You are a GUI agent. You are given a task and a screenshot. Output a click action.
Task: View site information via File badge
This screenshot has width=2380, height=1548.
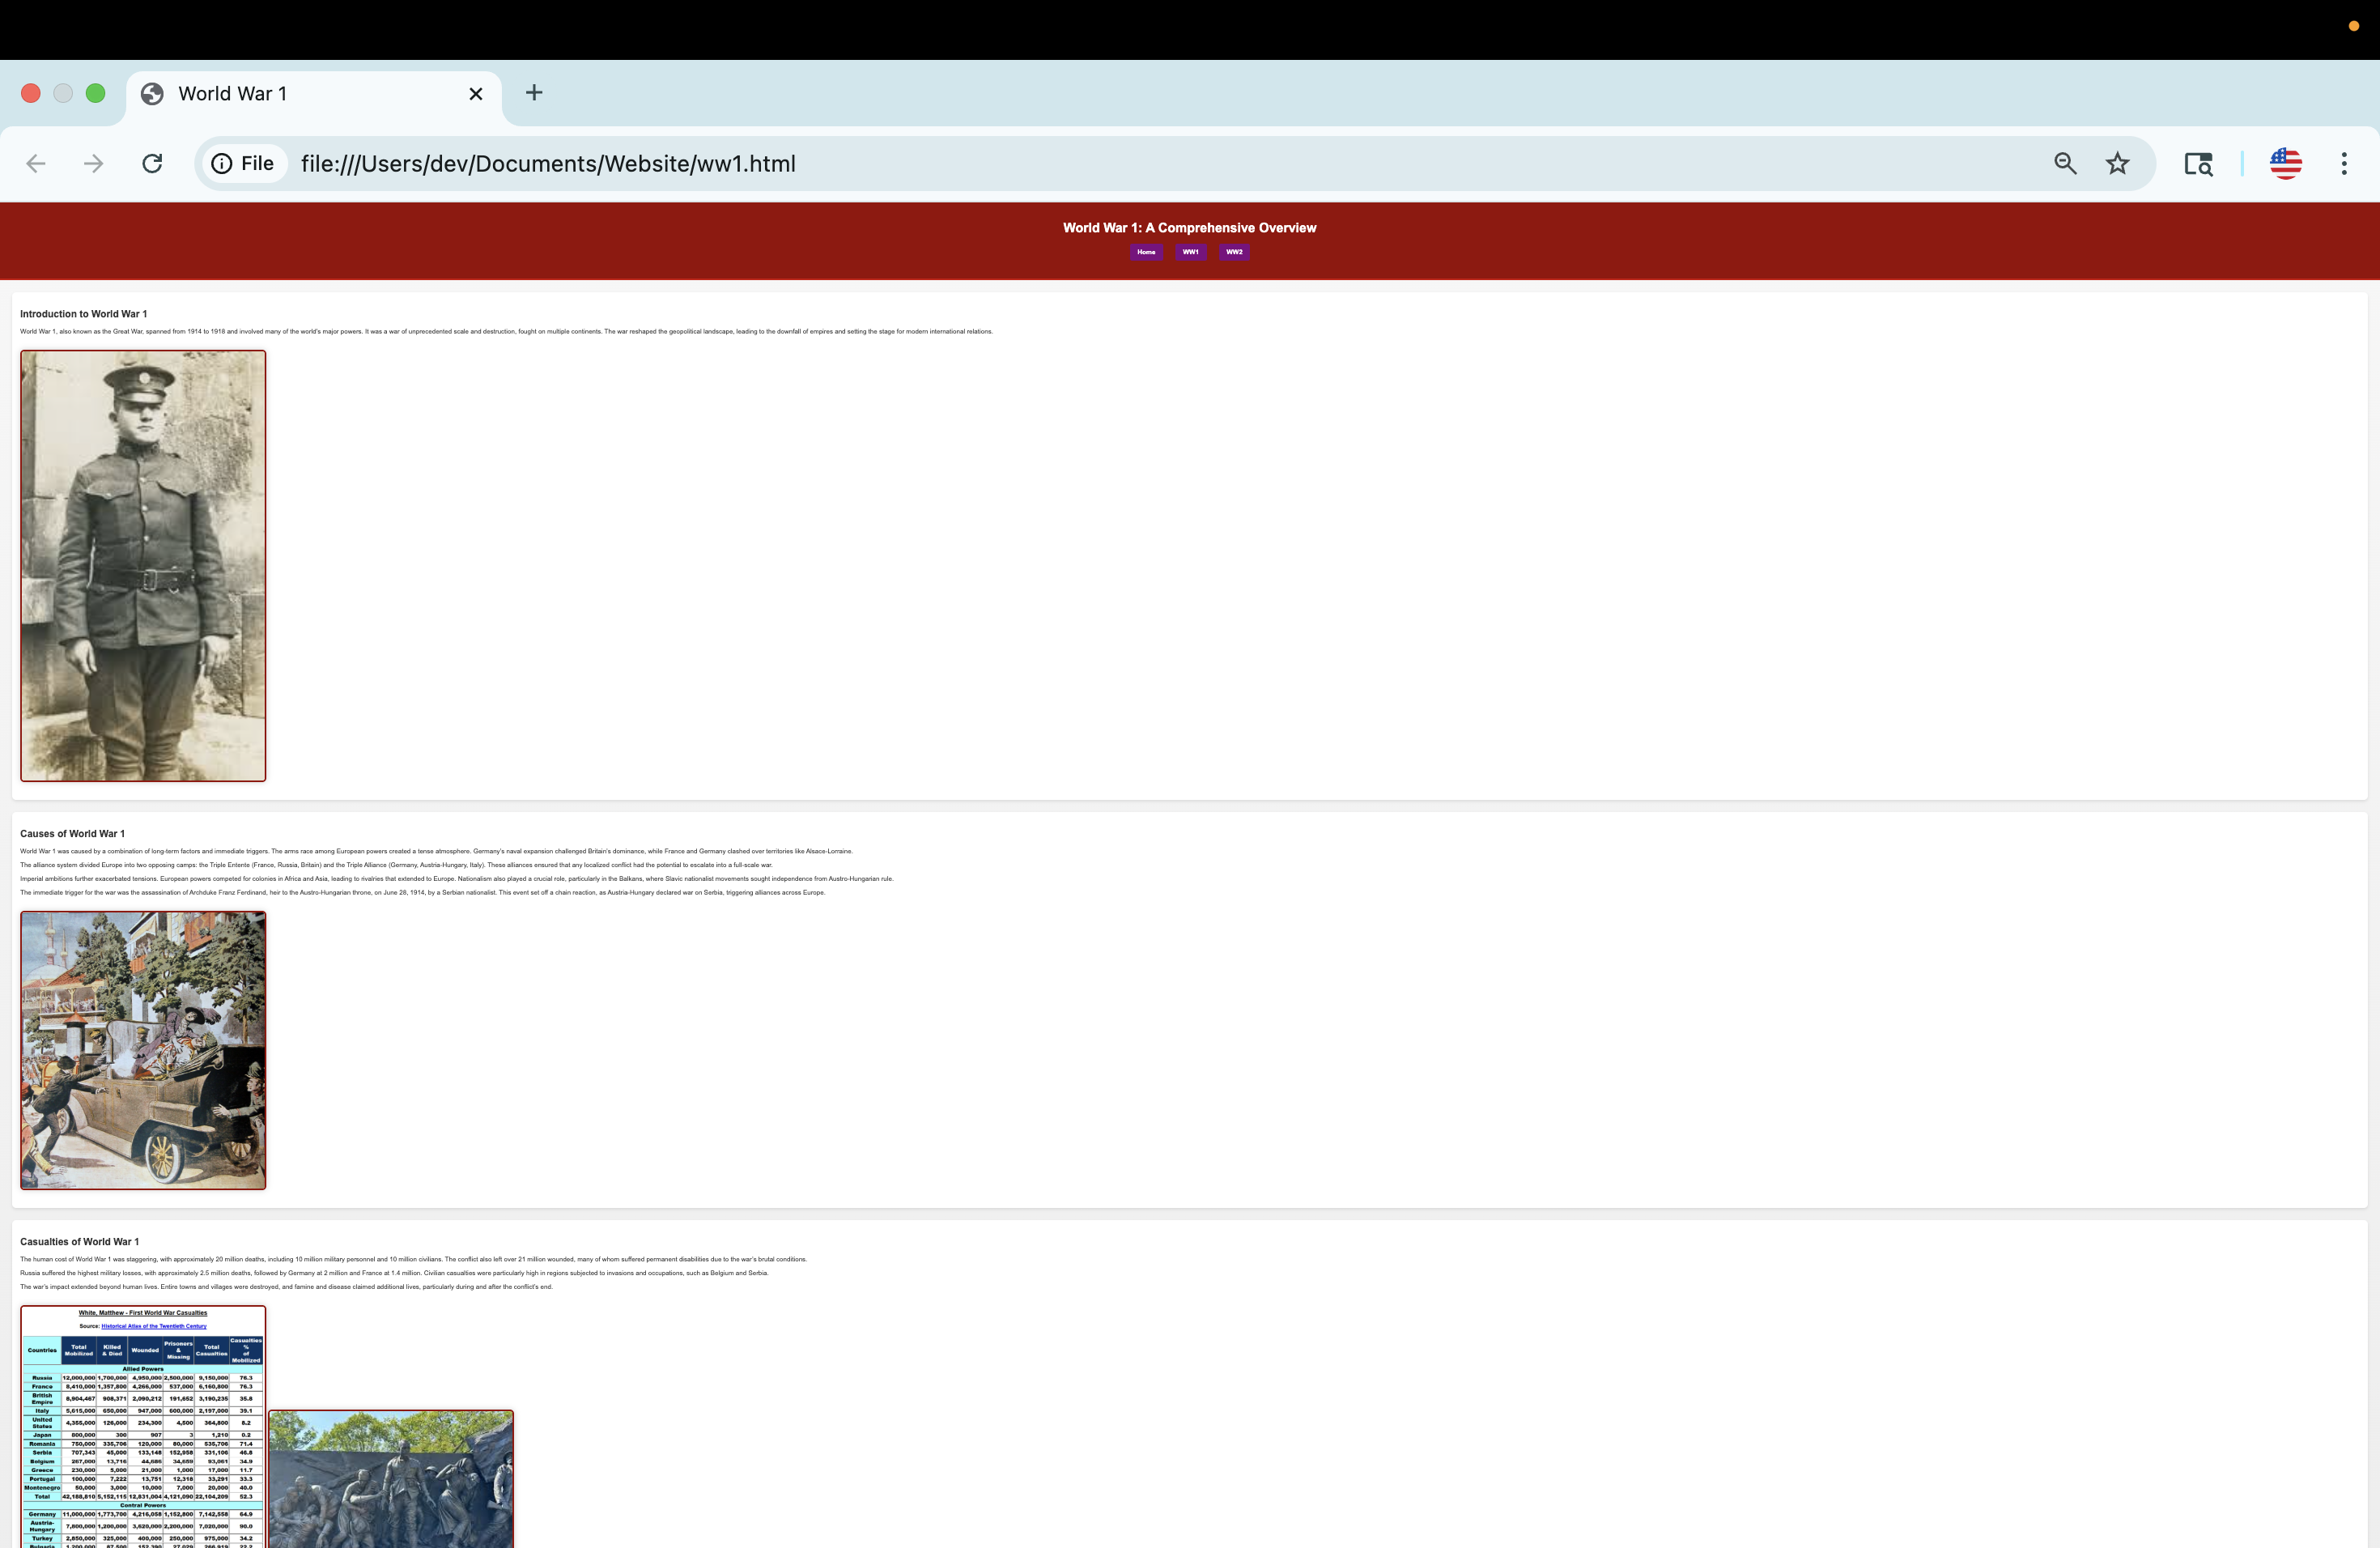point(243,163)
